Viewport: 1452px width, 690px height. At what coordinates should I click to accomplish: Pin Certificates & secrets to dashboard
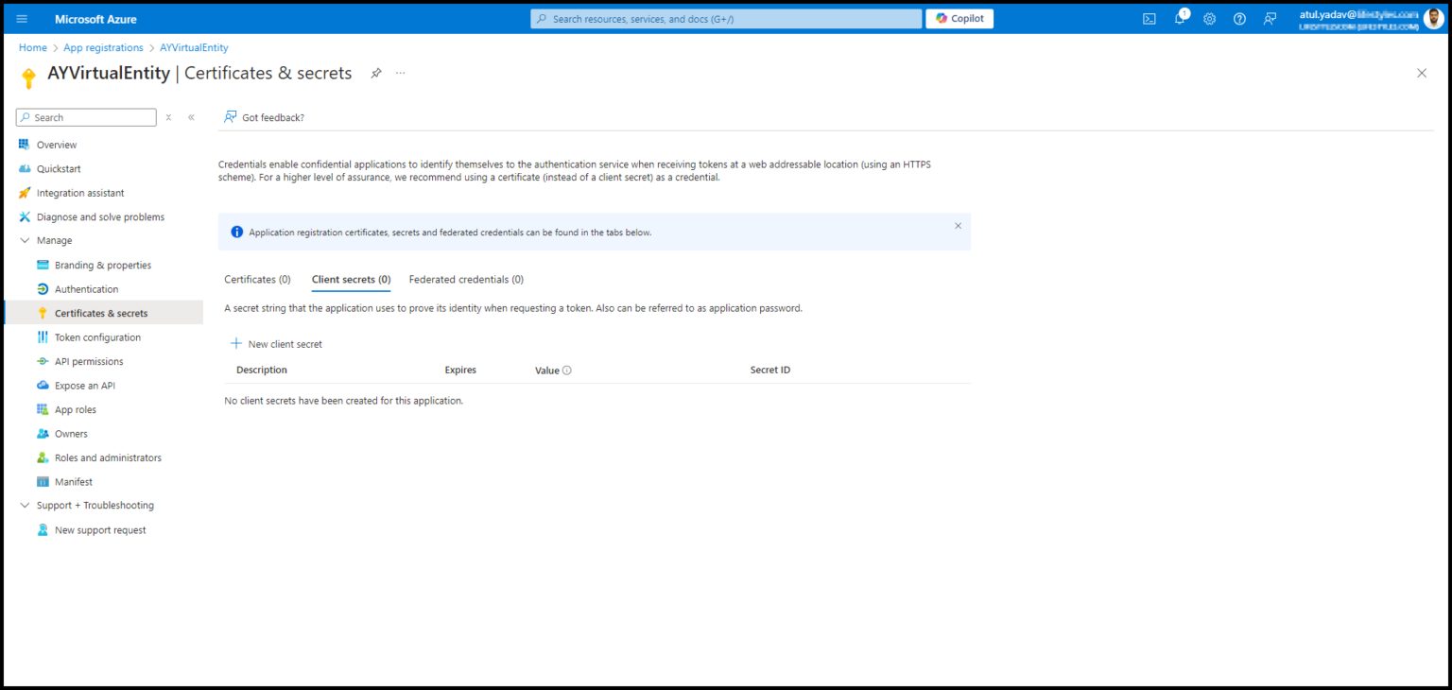(375, 73)
